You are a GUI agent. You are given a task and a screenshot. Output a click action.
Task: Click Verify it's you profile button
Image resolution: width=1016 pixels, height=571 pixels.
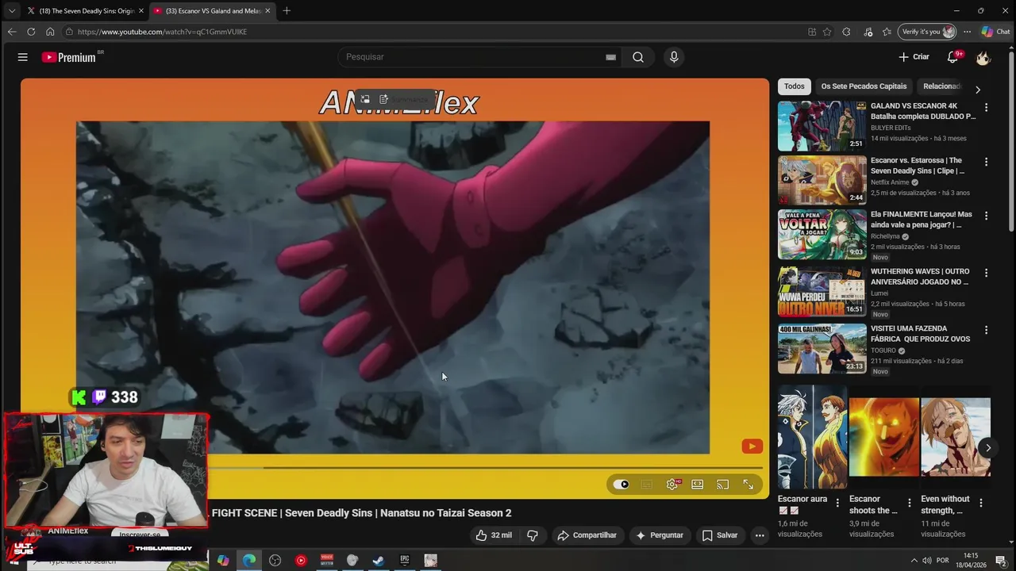(927, 32)
